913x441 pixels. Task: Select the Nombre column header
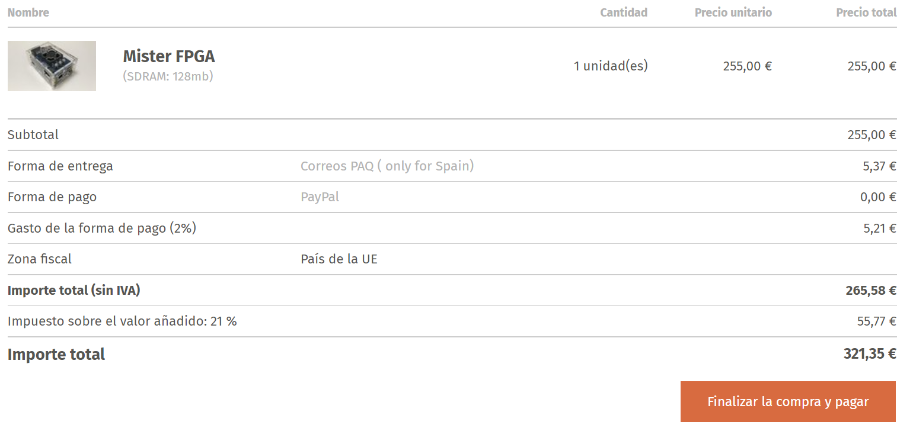[x=28, y=12]
